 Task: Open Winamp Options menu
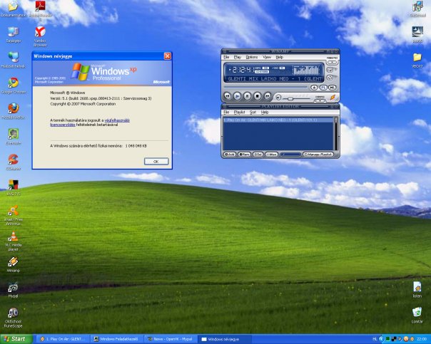tap(252, 57)
